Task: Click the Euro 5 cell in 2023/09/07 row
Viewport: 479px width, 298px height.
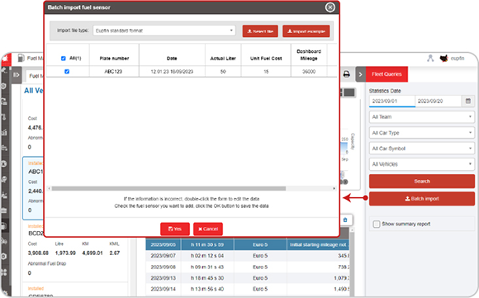Action: pos(260,256)
